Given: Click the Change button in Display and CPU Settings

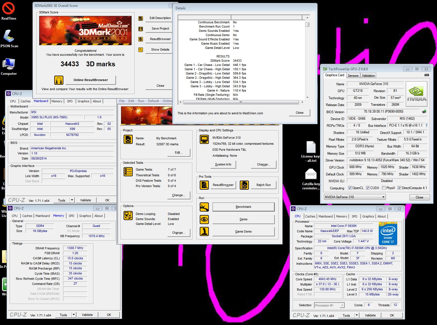Looking at the screenshot, I should (x=263, y=165).
